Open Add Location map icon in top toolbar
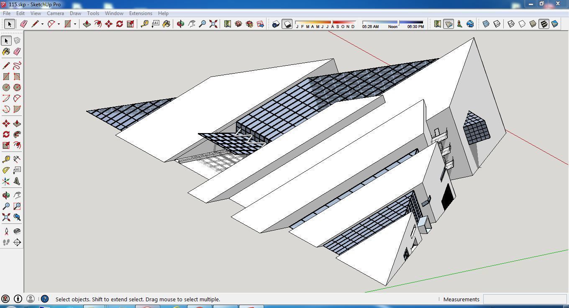The width and height of the screenshot is (569, 308). point(227,24)
